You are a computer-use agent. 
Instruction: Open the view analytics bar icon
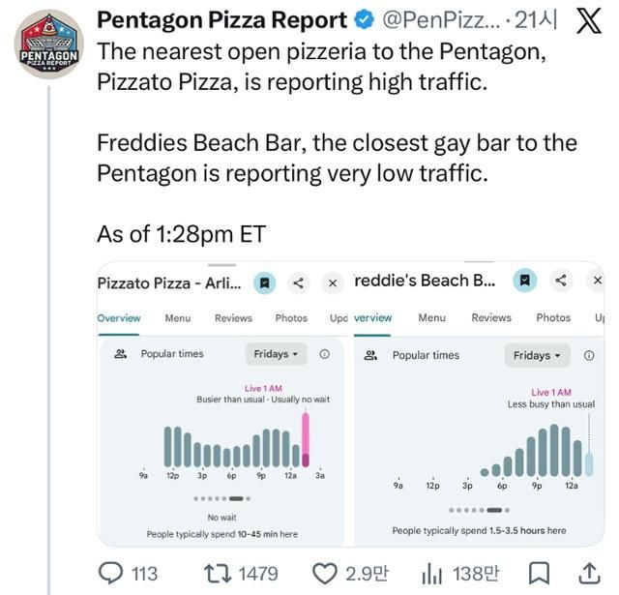click(x=431, y=574)
